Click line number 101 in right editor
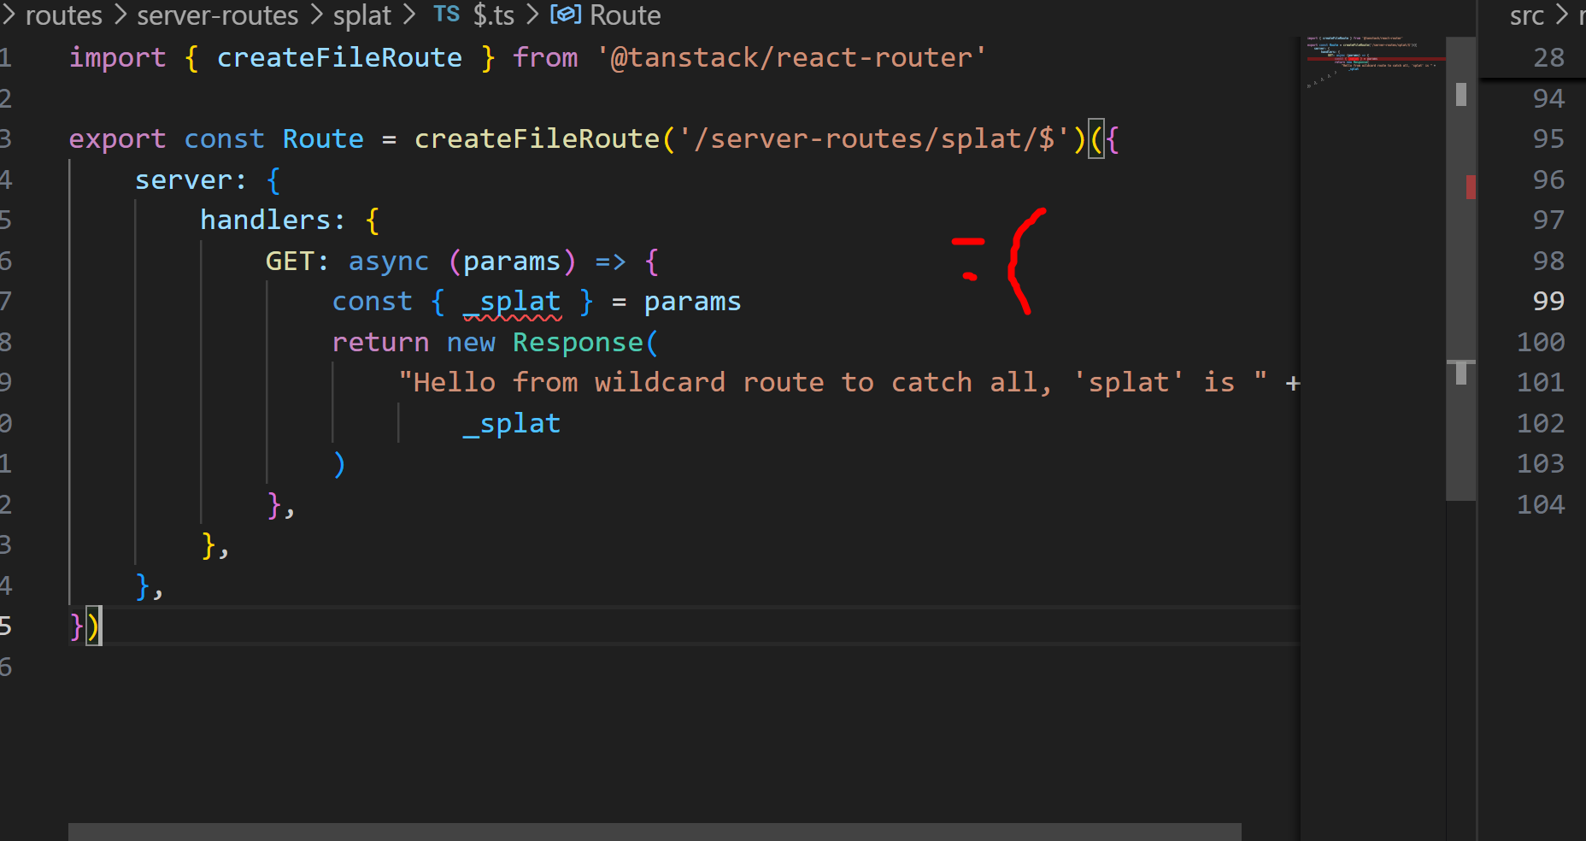Image resolution: width=1586 pixels, height=841 pixels. tap(1541, 382)
